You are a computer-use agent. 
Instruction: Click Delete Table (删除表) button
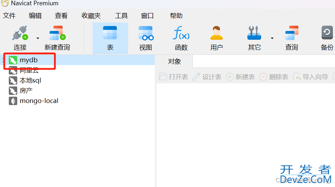[x=274, y=77]
